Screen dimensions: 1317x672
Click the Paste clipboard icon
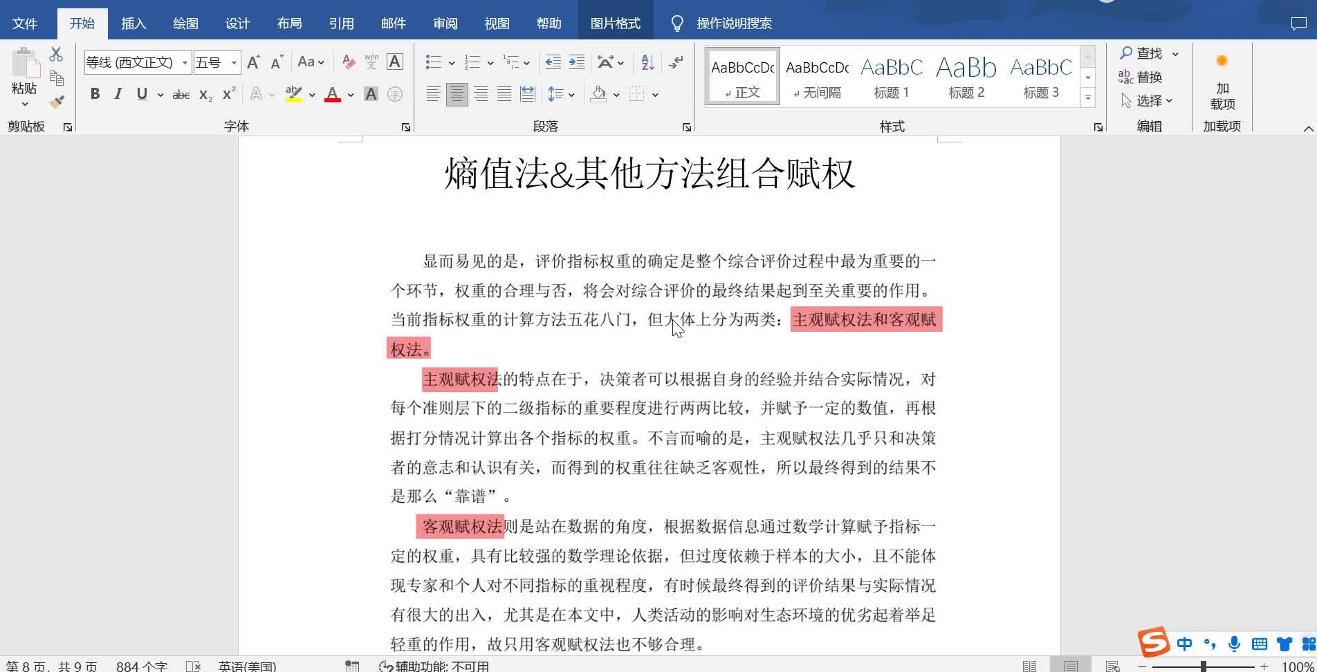(x=26, y=64)
